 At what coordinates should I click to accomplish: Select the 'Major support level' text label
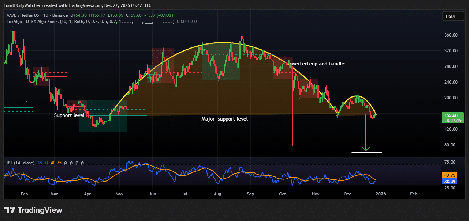click(x=224, y=119)
